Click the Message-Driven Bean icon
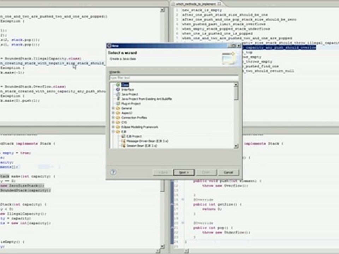The width and height of the screenshot is (339, 254). point(123,141)
